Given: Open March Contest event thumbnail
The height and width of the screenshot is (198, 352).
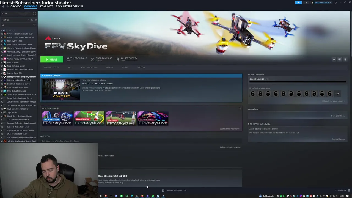Looking at the screenshot, I should (61, 90).
